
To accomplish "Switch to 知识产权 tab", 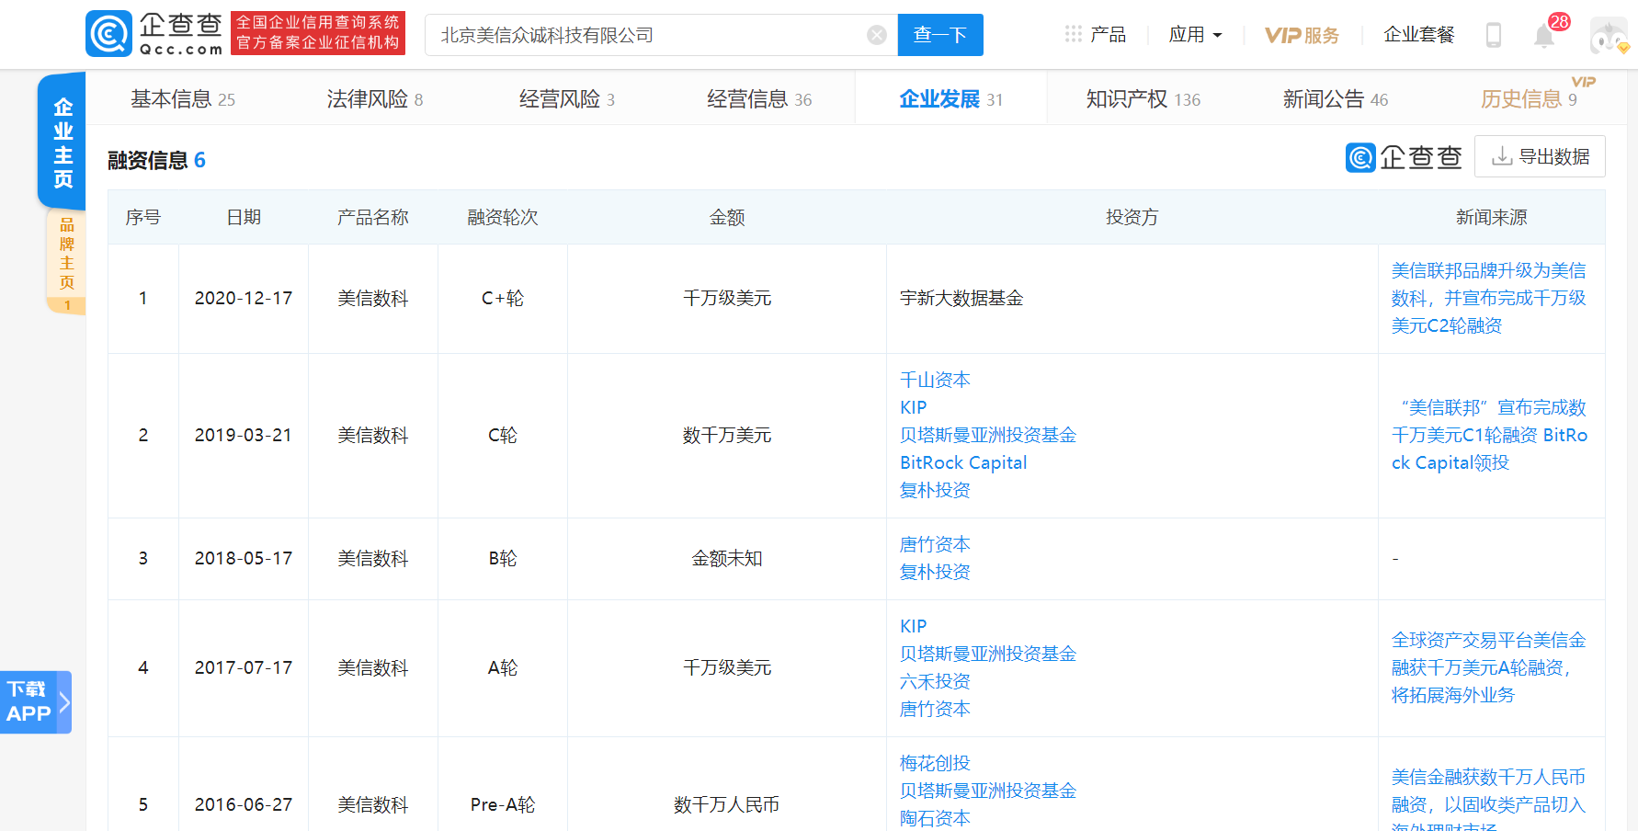I will tap(1143, 98).
